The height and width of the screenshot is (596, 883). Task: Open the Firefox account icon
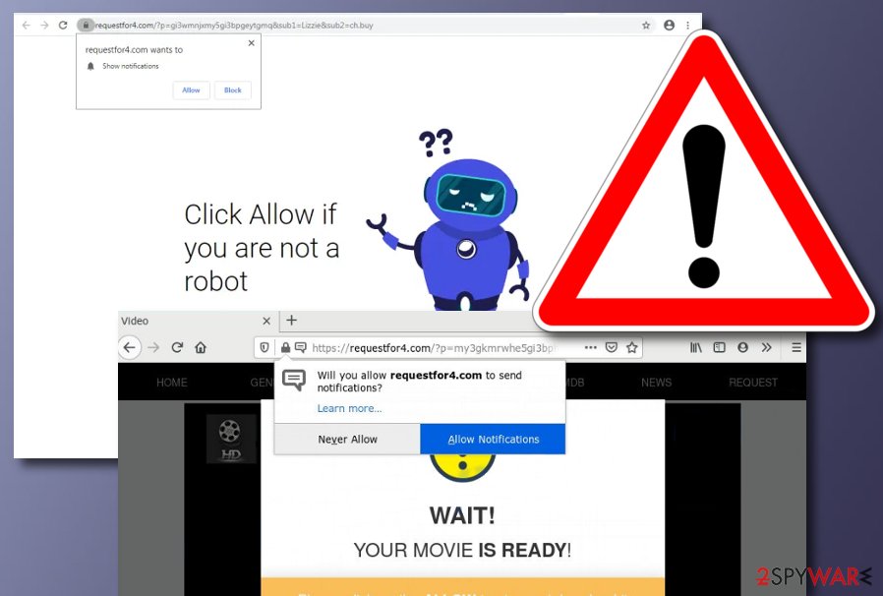[742, 347]
